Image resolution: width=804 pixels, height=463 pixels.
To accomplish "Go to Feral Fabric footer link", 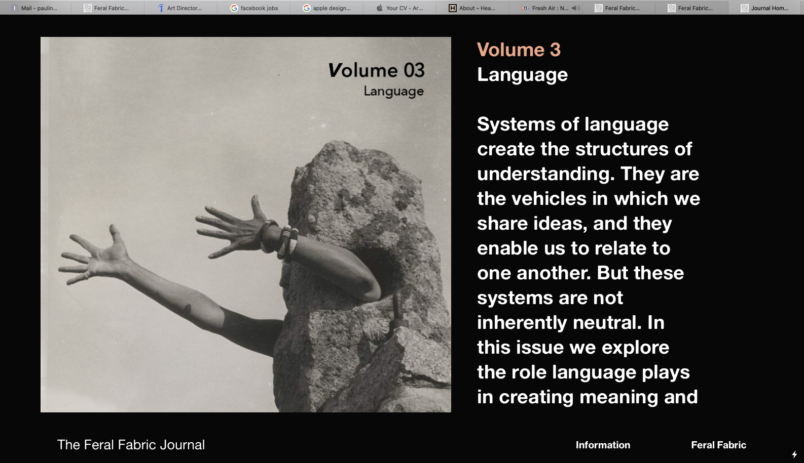I will (x=718, y=445).
